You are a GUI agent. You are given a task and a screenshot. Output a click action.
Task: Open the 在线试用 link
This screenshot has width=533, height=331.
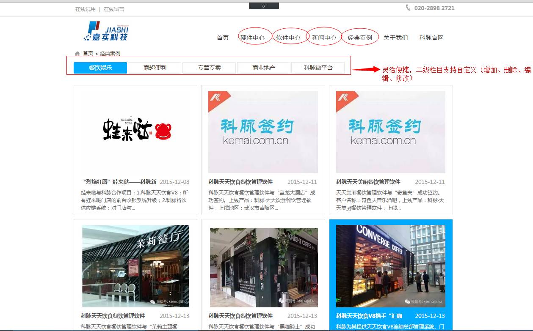86,9
